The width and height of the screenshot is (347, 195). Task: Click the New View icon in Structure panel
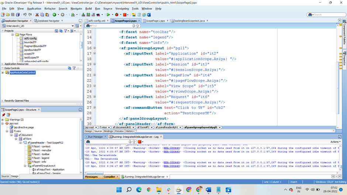pos(8,115)
